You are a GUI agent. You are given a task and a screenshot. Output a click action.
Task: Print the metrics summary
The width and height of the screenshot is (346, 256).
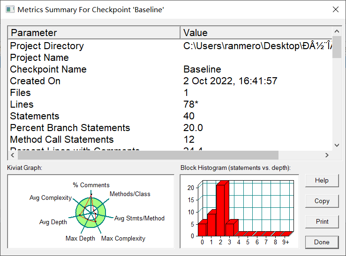coord(322,221)
